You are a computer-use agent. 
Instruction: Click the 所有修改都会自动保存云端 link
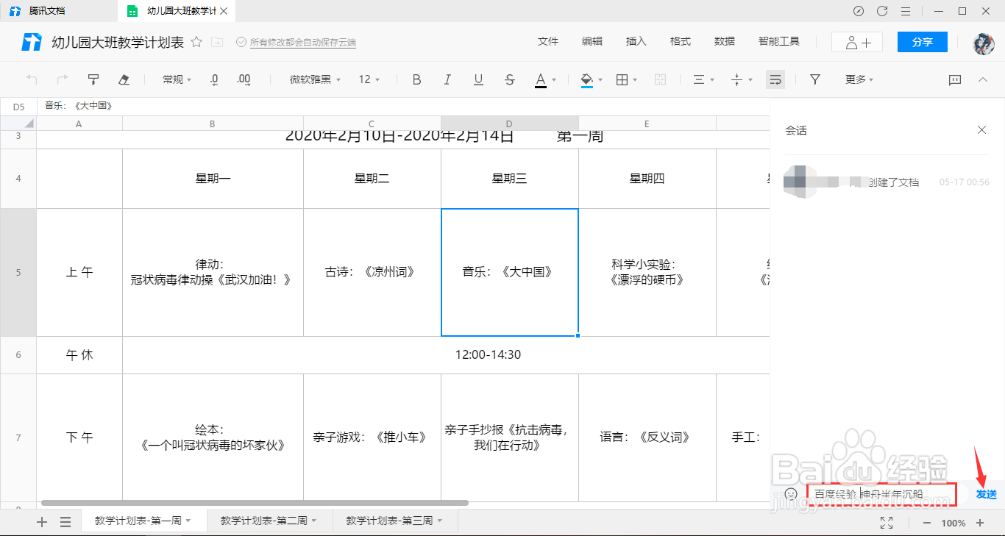(x=302, y=43)
